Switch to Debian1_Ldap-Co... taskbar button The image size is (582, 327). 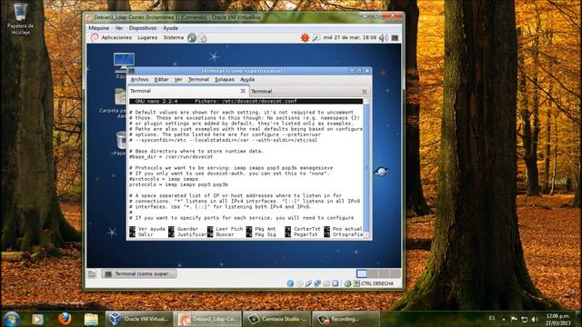(x=208, y=319)
